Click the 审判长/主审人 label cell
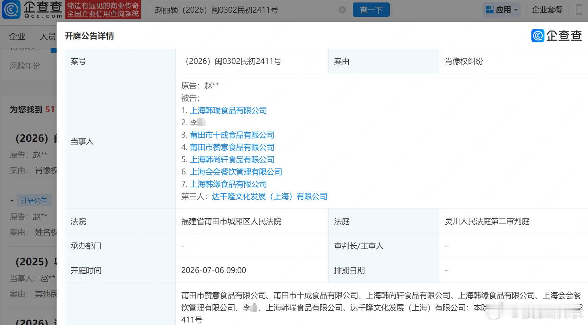Image resolution: width=588 pixels, height=325 pixels. coord(384,246)
